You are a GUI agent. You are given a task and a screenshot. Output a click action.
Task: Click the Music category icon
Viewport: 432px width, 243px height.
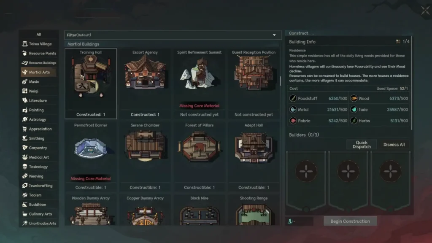pos(25,81)
